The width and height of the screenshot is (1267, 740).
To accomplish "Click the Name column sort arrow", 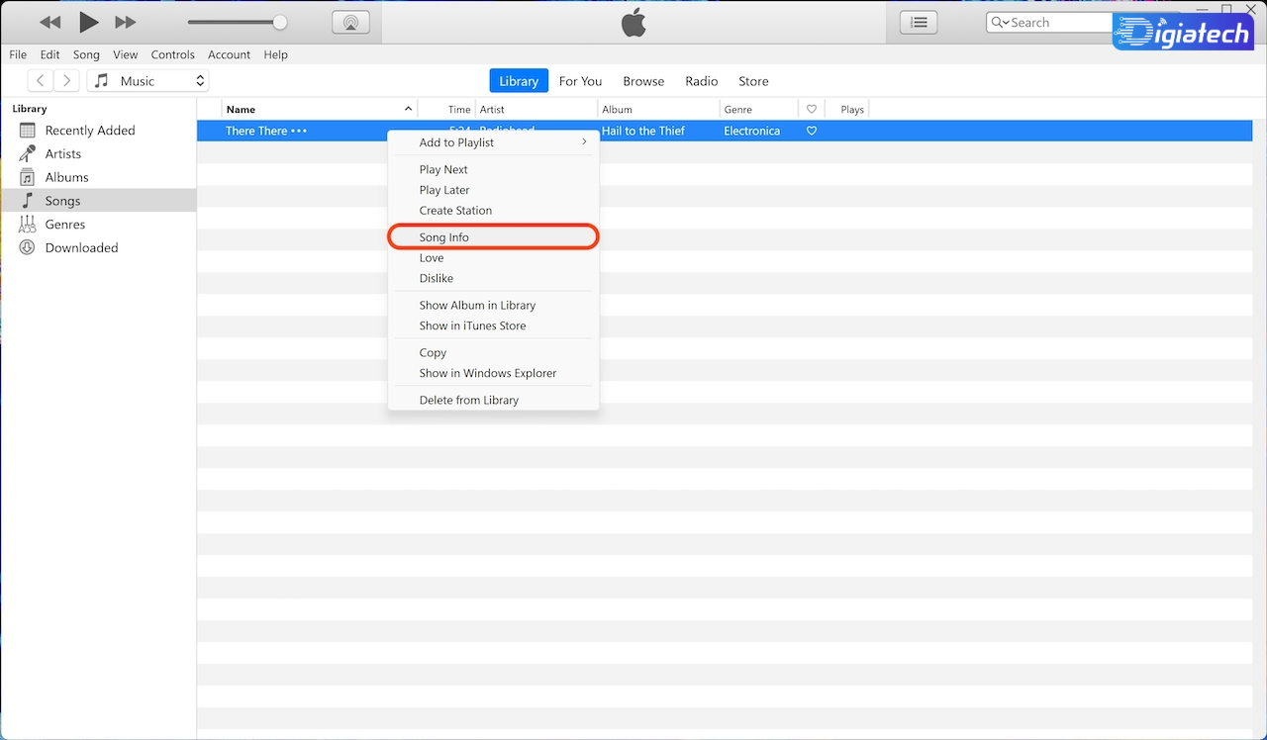I will click(x=408, y=109).
